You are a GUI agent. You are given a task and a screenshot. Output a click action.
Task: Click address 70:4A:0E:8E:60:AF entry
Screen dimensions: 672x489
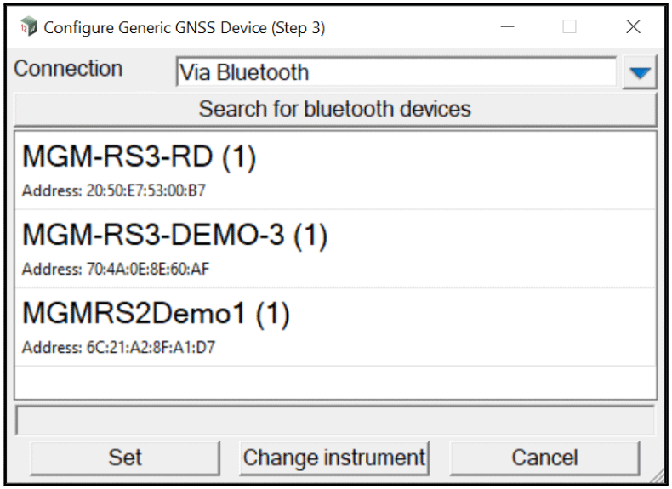tap(116, 269)
